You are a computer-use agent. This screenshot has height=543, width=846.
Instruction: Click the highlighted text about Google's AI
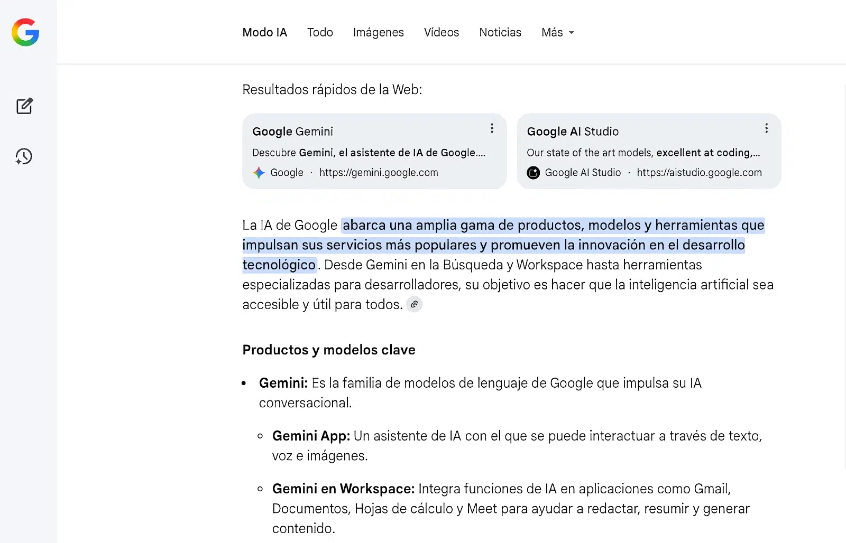(x=493, y=245)
